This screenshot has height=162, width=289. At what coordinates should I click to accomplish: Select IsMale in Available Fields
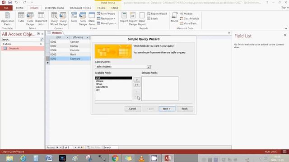point(99,84)
